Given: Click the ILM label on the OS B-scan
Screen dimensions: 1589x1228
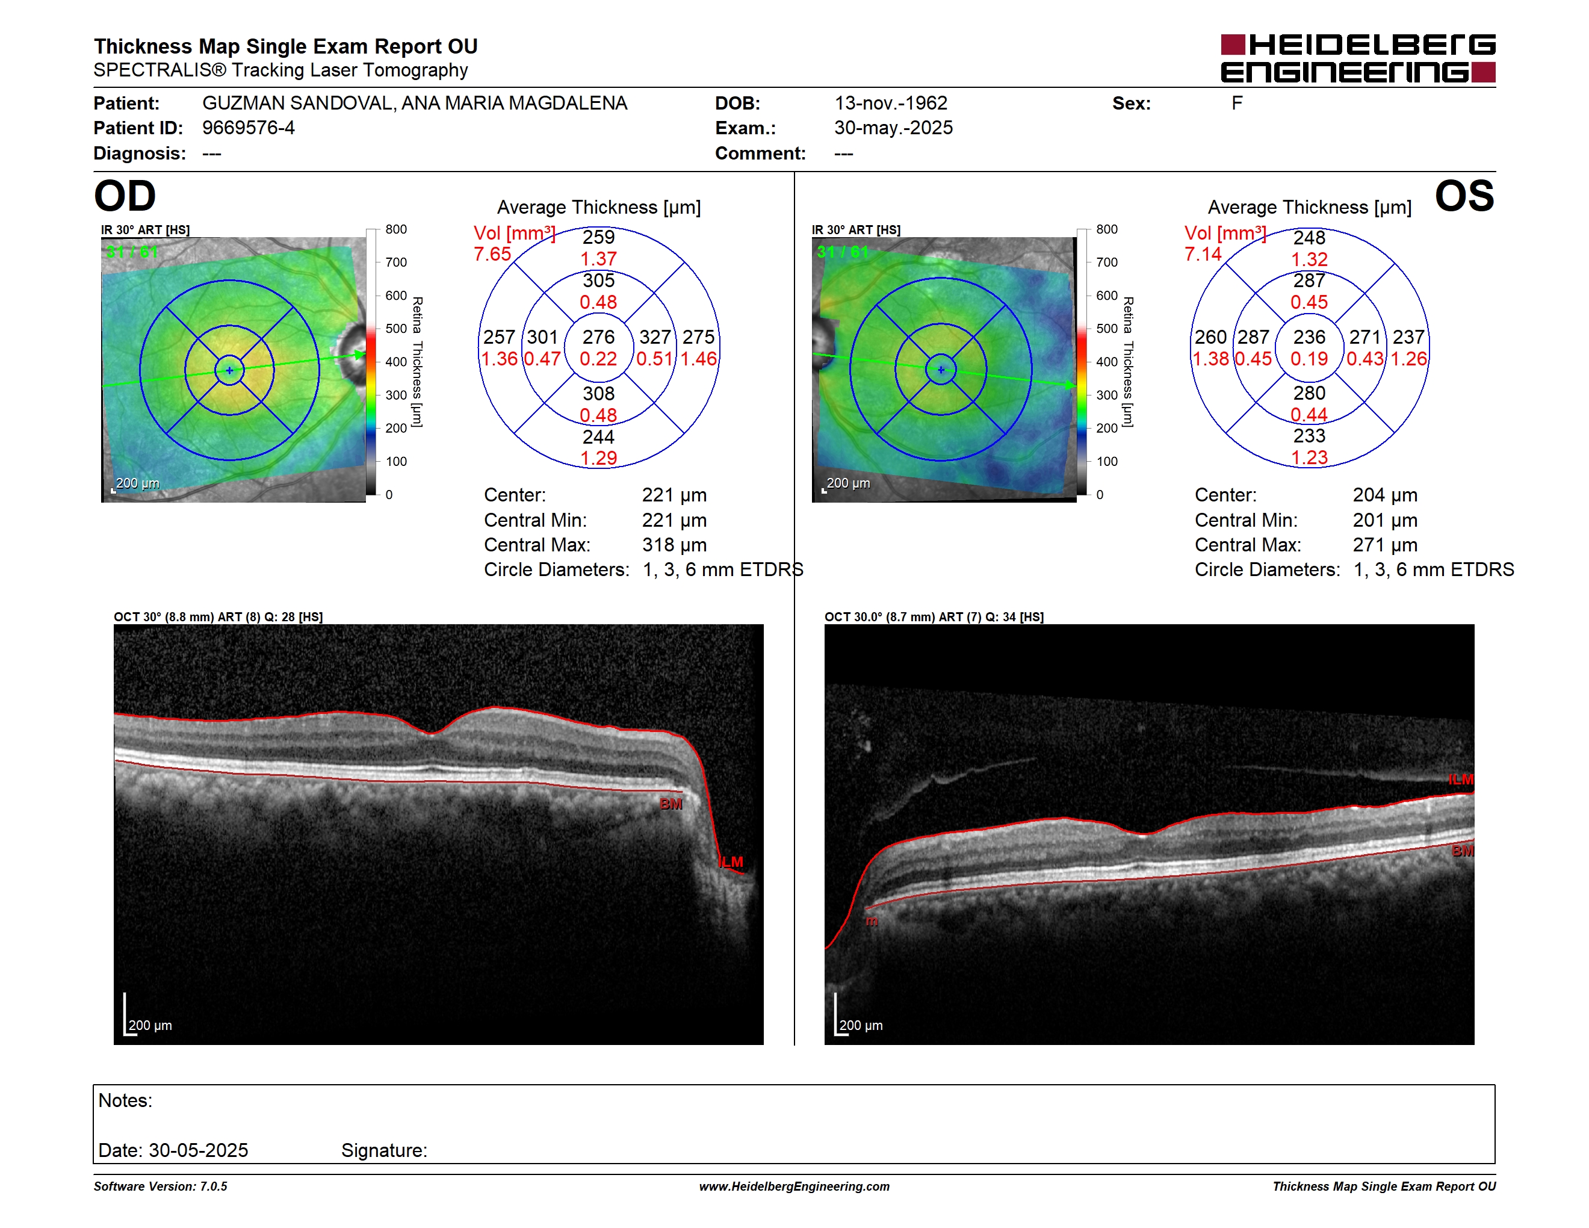Looking at the screenshot, I should pos(1460,779).
